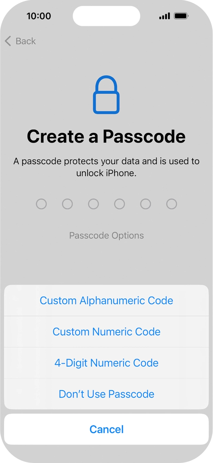This screenshot has width=213, height=463.
Task: Click the fourth passcode progress circle
Action: [119, 204]
